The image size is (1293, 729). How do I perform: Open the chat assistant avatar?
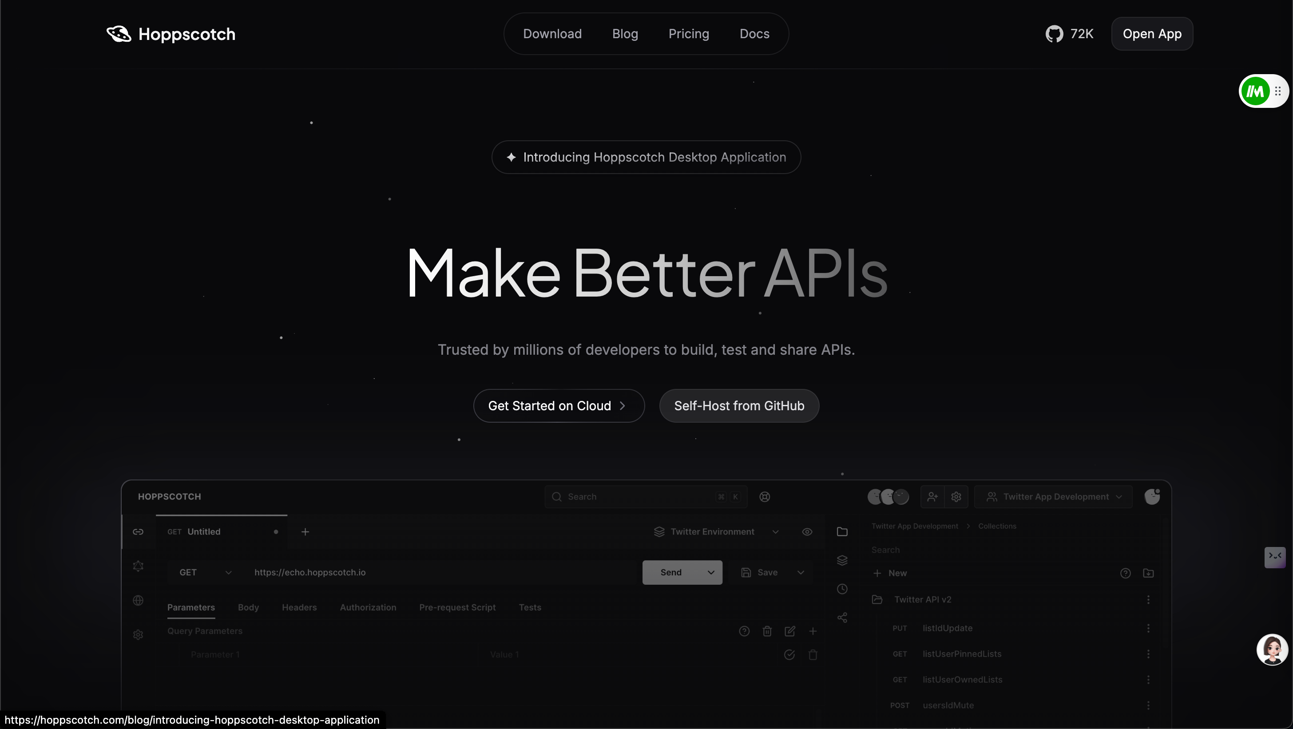1272,650
